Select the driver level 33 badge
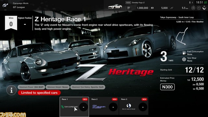Image resolution: width=208 pixels, height=117 pixels. [193, 8]
